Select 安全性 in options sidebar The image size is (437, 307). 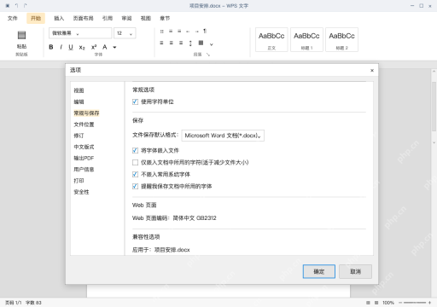pos(81,192)
